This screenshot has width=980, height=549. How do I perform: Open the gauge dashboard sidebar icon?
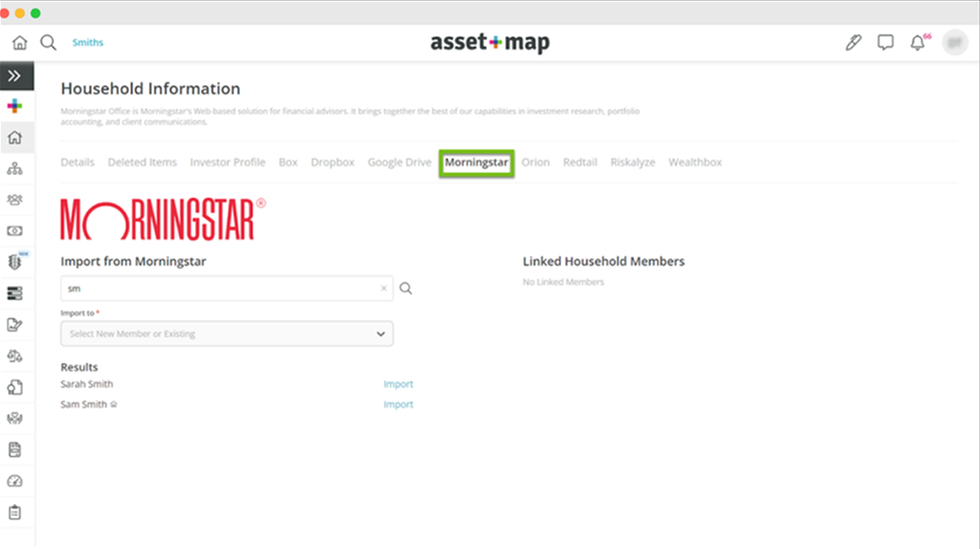(x=15, y=481)
